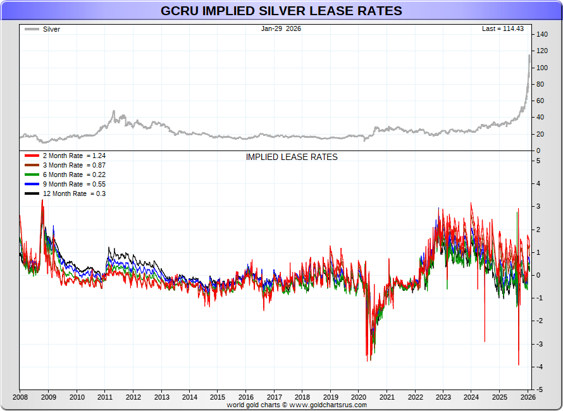This screenshot has width=563, height=411.
Task: Click the -2 lease rate axis label
Action: pos(538,321)
